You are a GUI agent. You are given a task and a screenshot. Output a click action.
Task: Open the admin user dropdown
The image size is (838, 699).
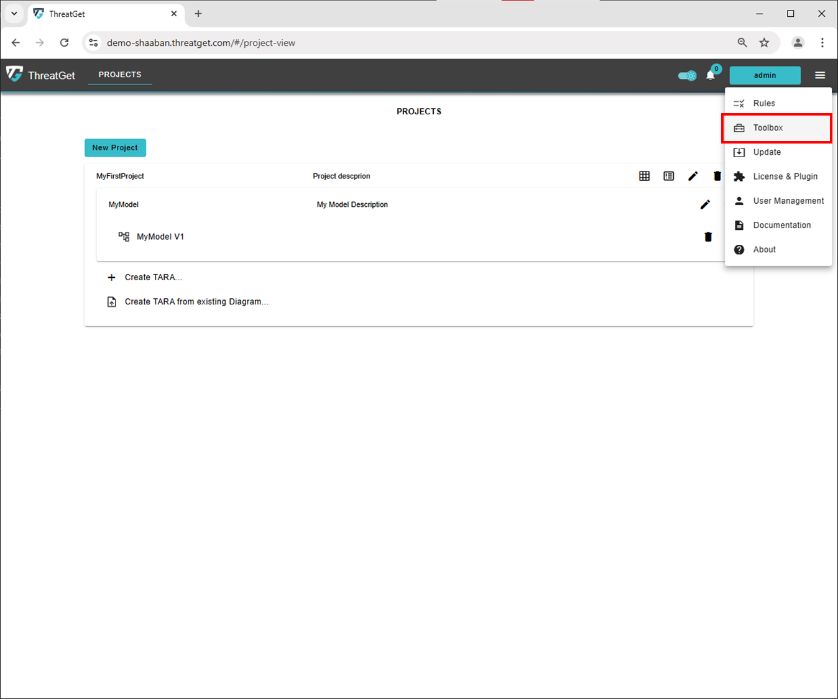point(765,75)
